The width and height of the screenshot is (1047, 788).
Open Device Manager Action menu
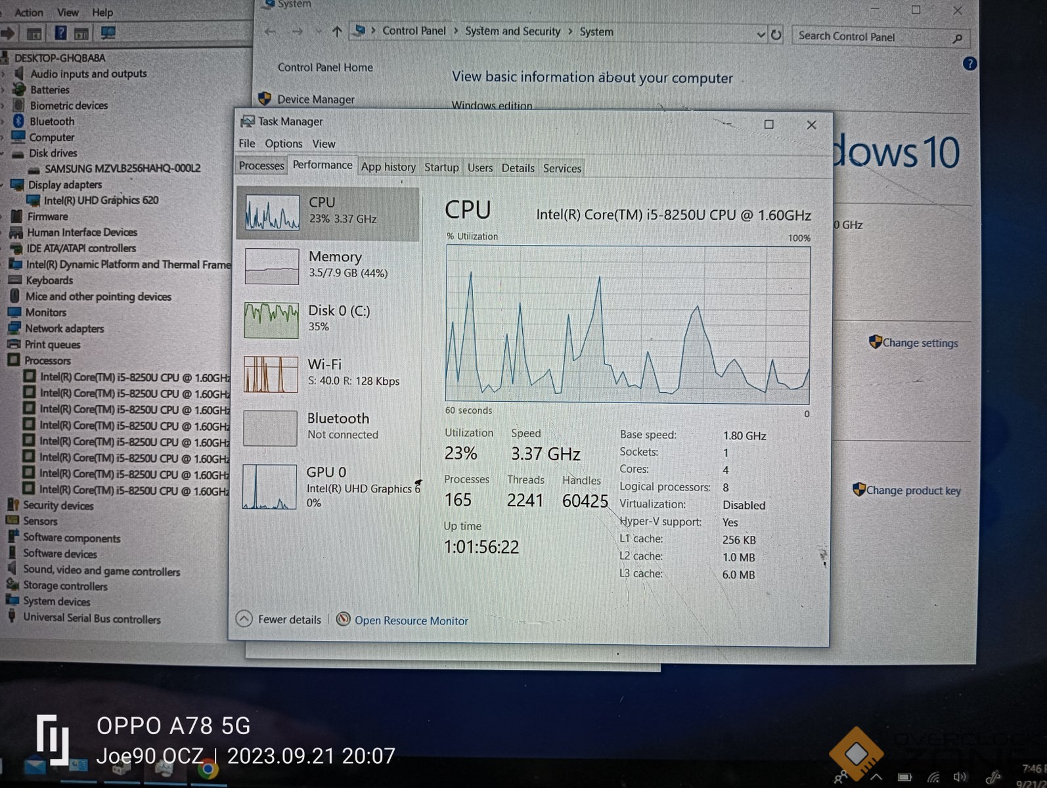pos(29,12)
